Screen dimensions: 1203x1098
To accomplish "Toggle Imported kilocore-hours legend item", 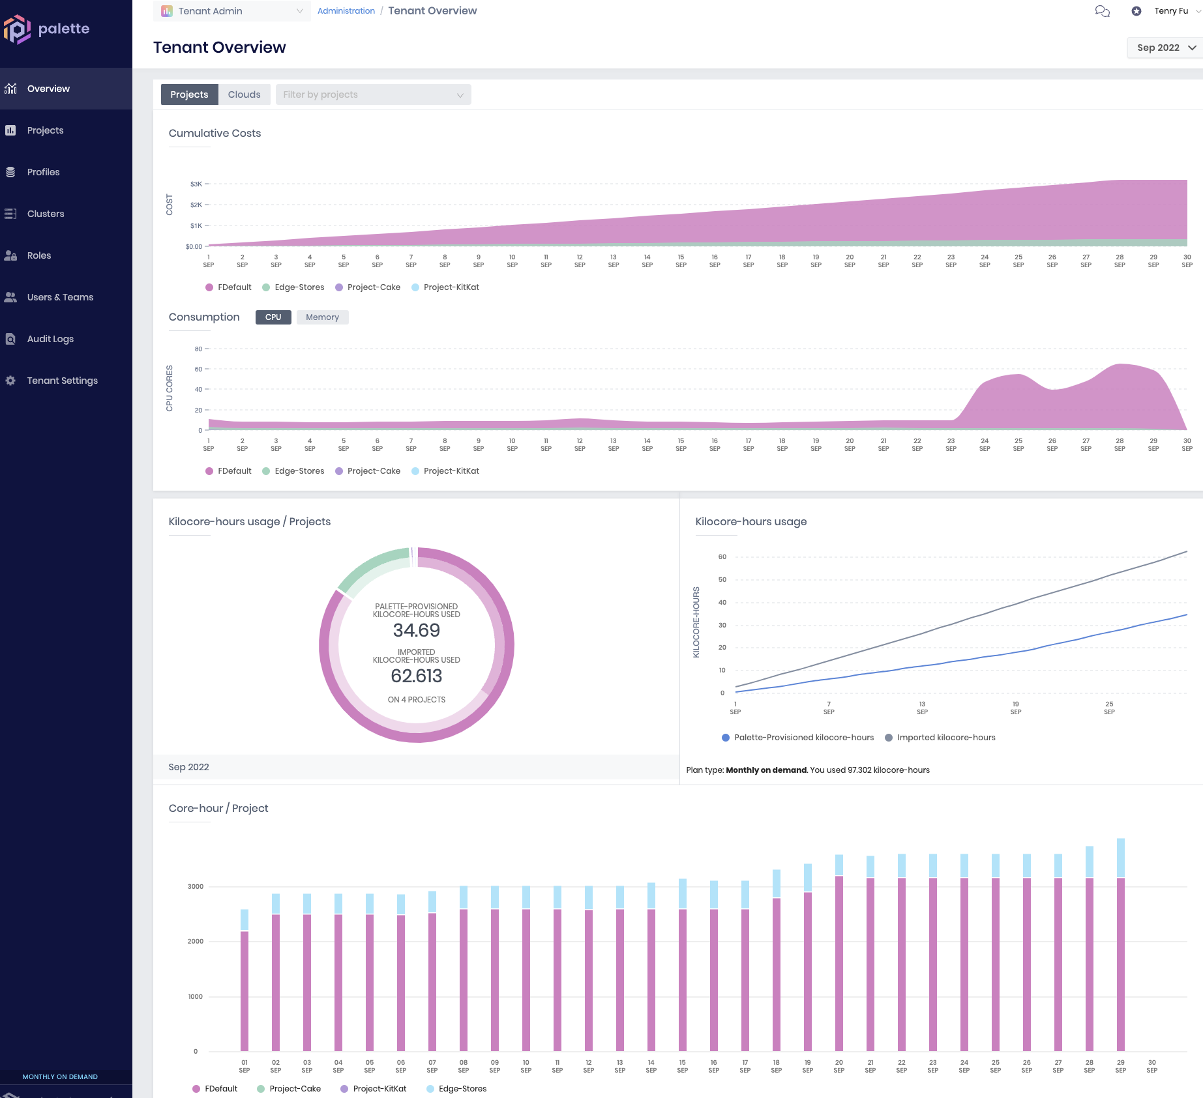I will tap(940, 738).
